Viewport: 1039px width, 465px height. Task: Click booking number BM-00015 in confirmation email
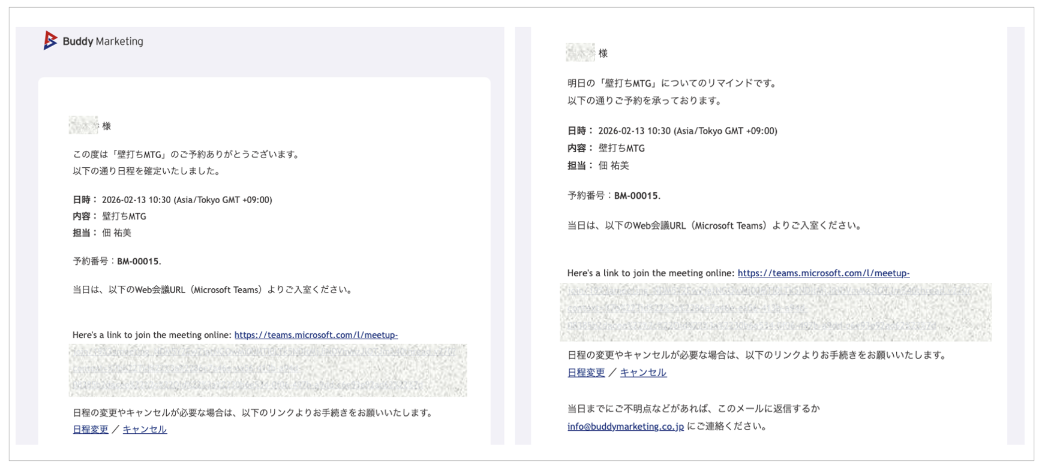(139, 261)
